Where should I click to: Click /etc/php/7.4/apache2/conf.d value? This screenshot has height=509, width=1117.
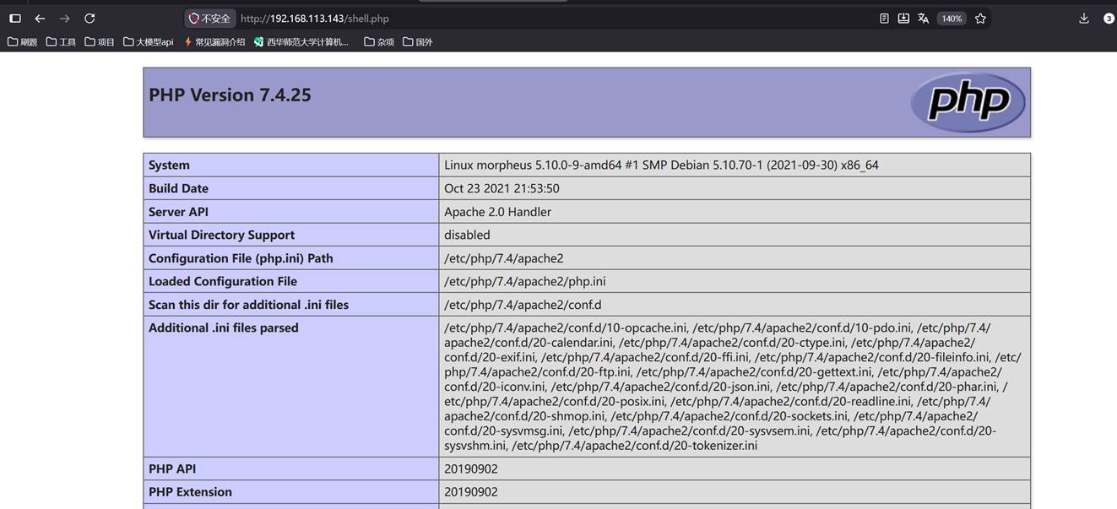tap(523, 305)
